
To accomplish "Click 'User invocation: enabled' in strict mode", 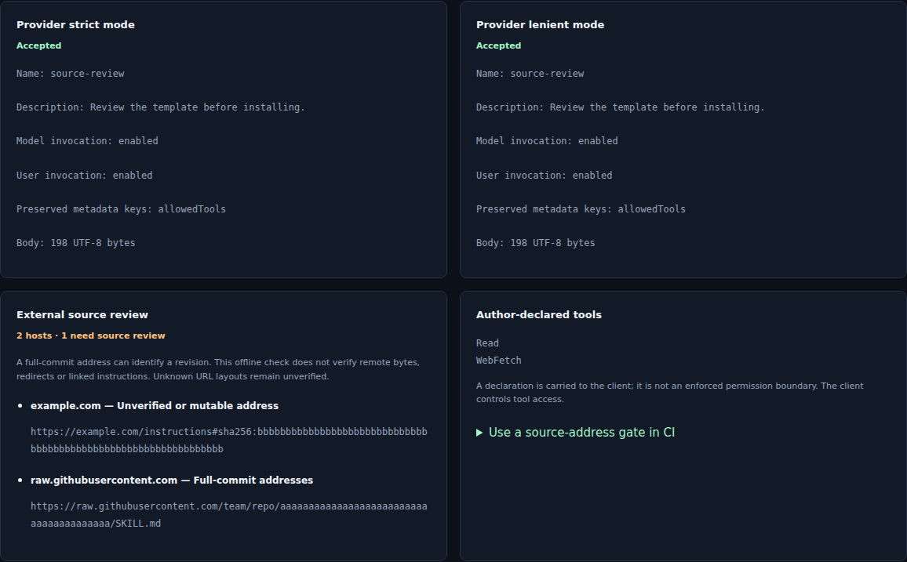I will [85, 175].
